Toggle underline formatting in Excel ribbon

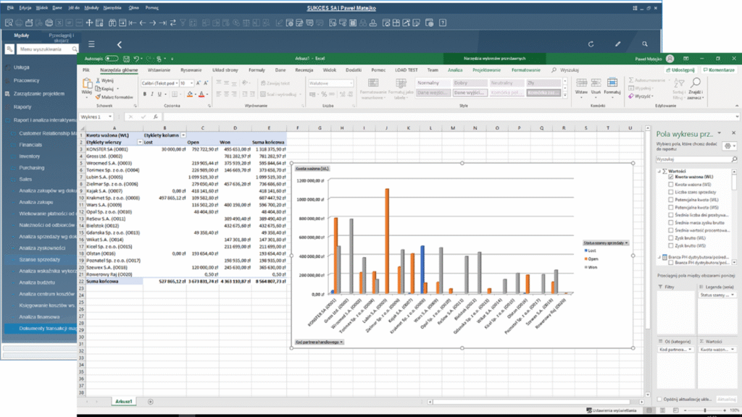(159, 94)
